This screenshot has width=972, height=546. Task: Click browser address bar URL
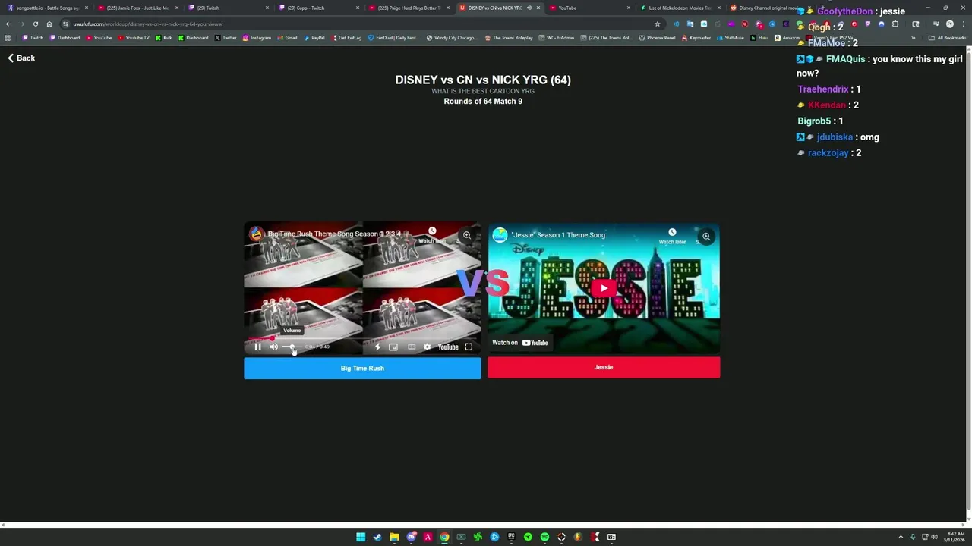[x=148, y=24]
